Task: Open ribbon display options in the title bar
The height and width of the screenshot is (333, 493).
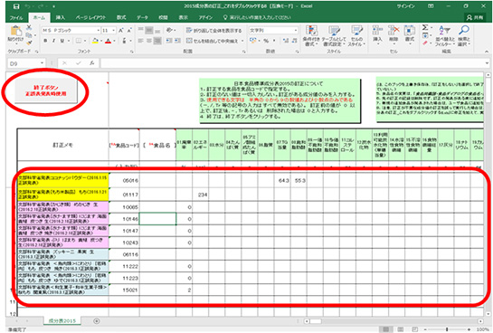Action: pos(431,6)
